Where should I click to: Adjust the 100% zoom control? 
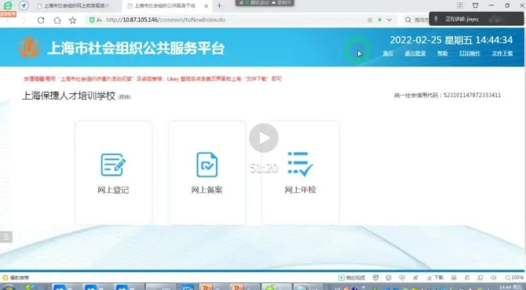point(514,277)
